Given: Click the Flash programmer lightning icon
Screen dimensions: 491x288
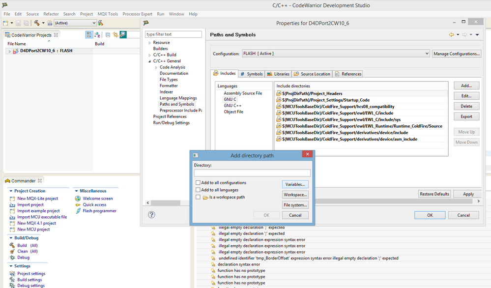Looking at the screenshot, I should tap(78, 211).
